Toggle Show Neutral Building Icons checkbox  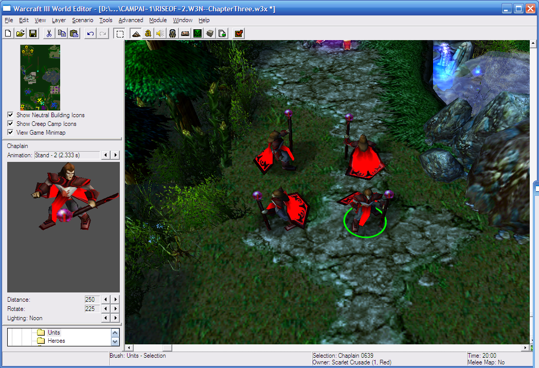(x=10, y=115)
